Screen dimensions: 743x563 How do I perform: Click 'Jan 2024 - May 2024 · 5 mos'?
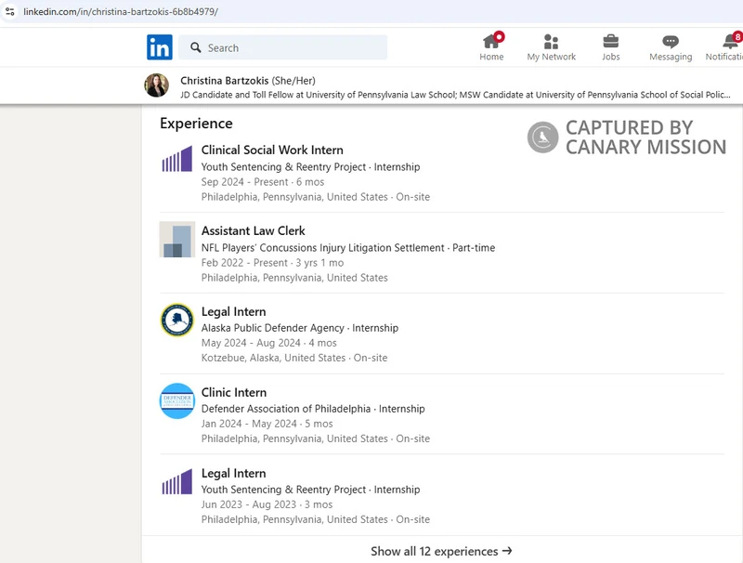(x=267, y=424)
